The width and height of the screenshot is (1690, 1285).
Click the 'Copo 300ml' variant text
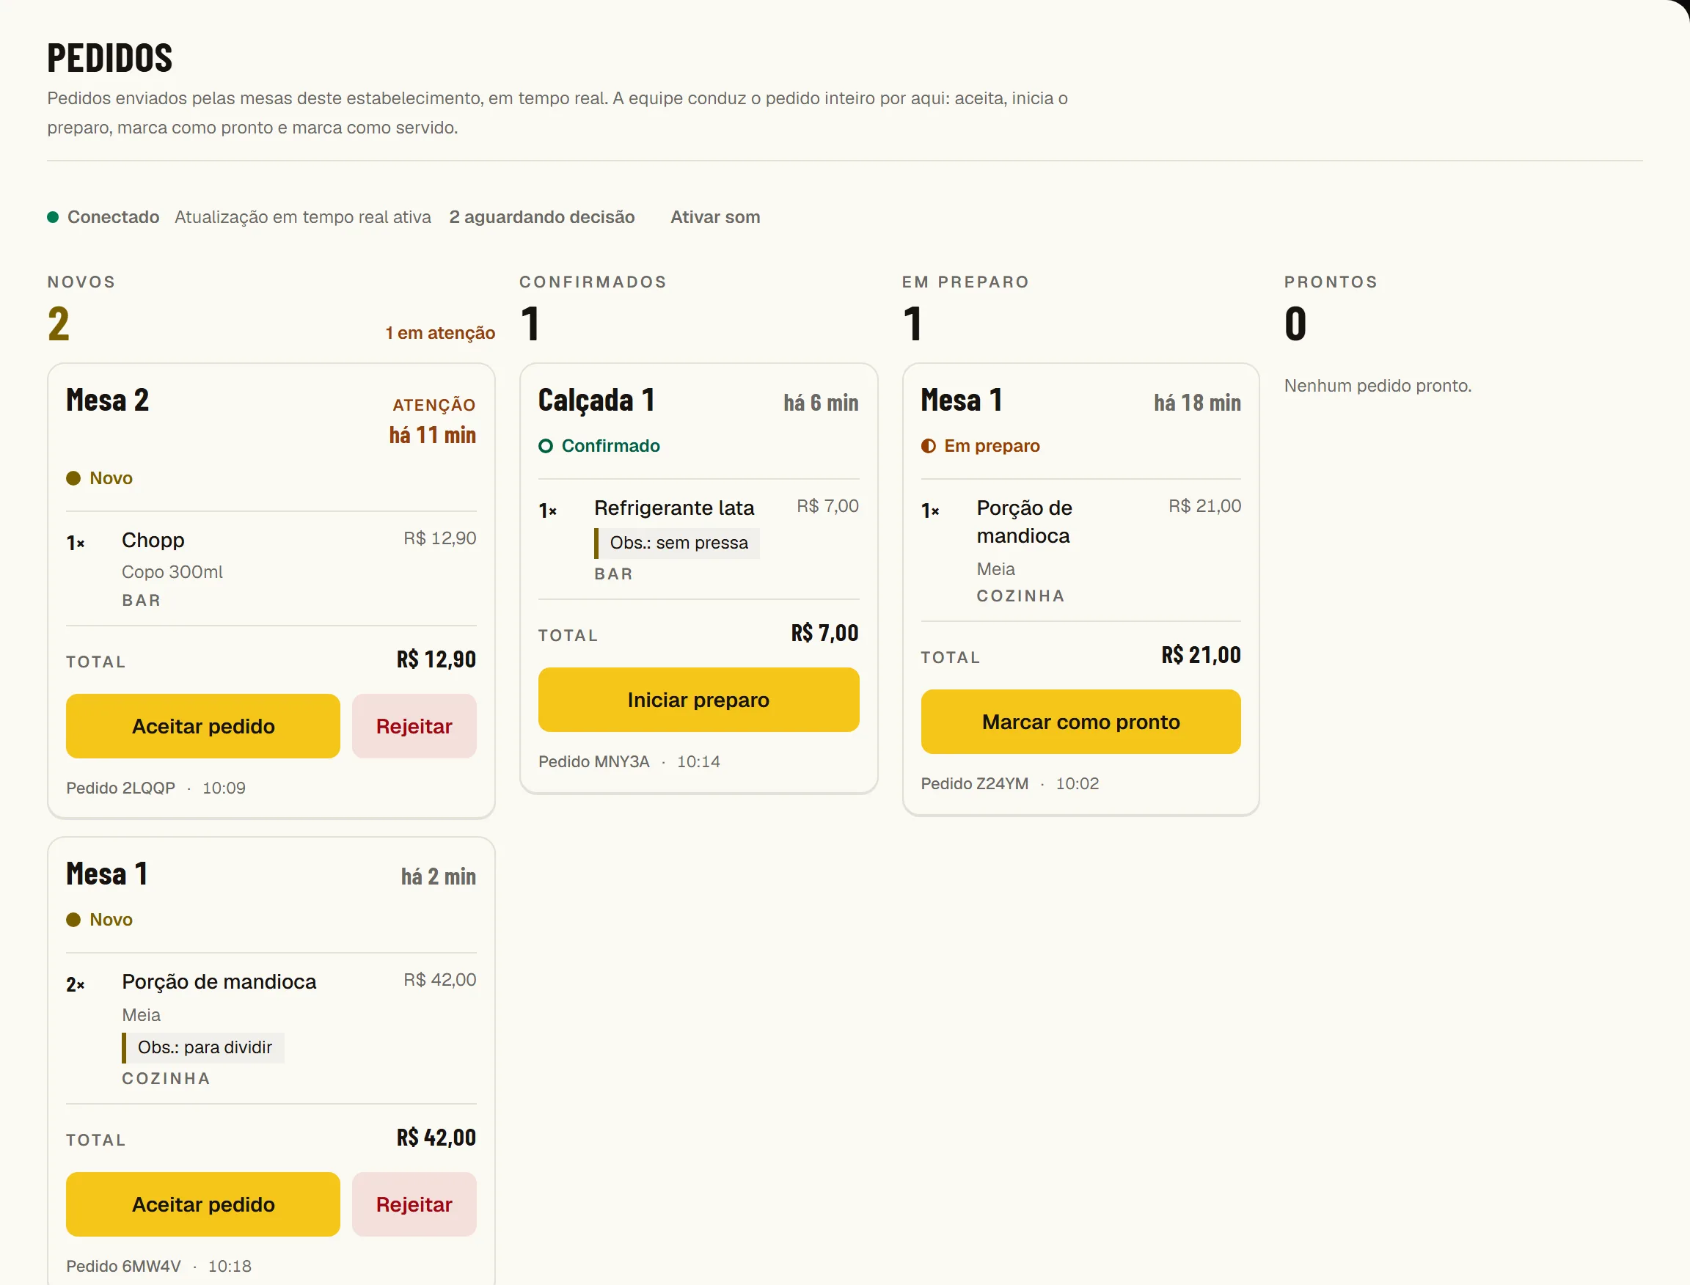[172, 572]
